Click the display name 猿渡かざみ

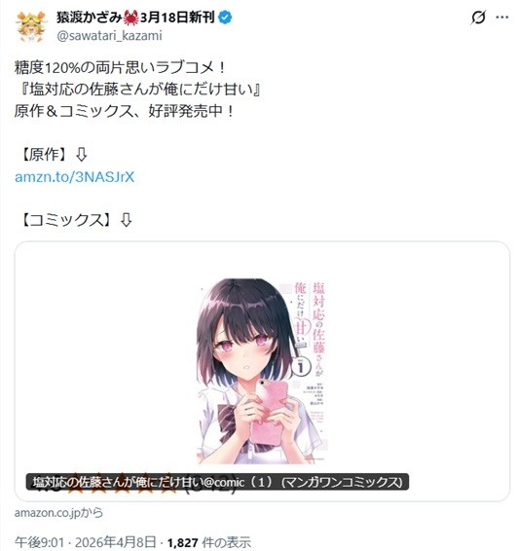click(x=90, y=18)
